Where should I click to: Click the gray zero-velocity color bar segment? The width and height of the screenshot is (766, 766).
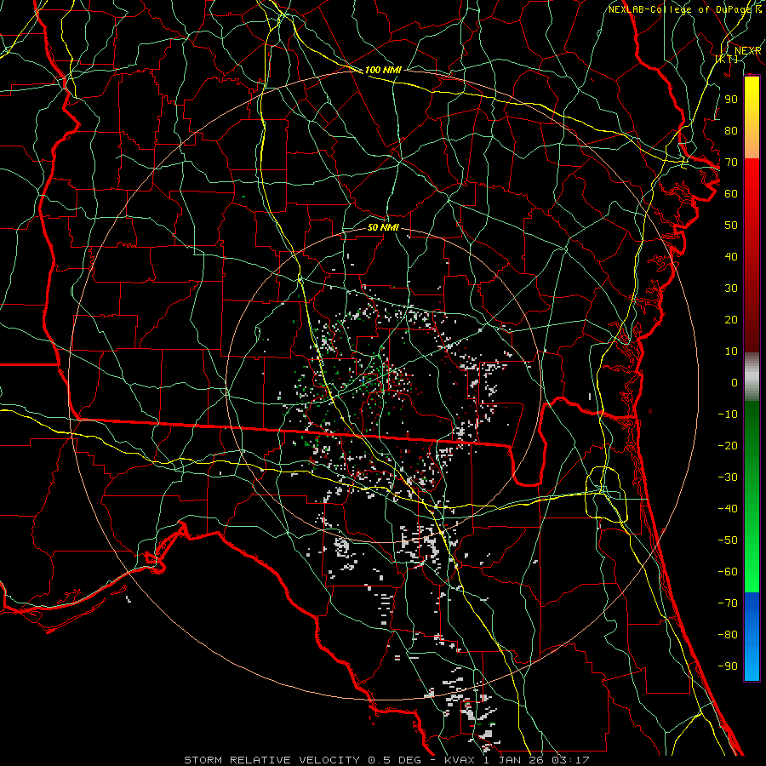click(x=752, y=376)
